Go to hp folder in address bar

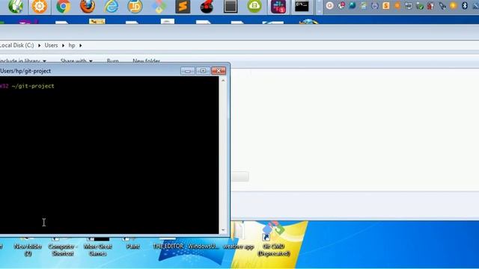pos(72,45)
